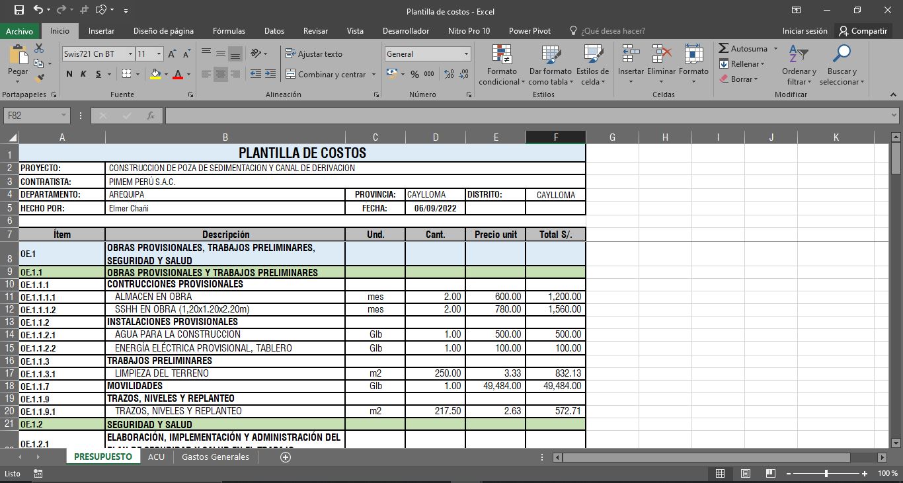Switch to the Vista ribbon tab
Viewport: 903px width, 483px height.
point(355,31)
